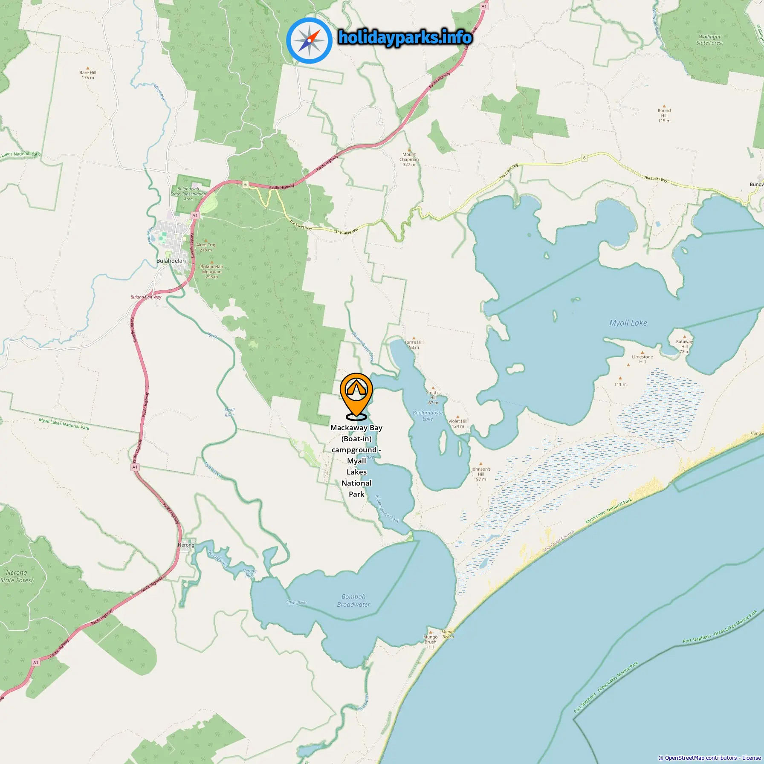Click the Kataway Hill peak icon
The image size is (764, 764).
[x=684, y=337]
